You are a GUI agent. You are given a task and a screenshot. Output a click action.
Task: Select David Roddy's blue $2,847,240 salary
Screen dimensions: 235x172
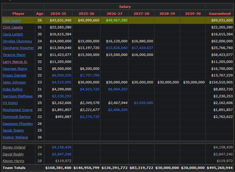(x=62, y=154)
